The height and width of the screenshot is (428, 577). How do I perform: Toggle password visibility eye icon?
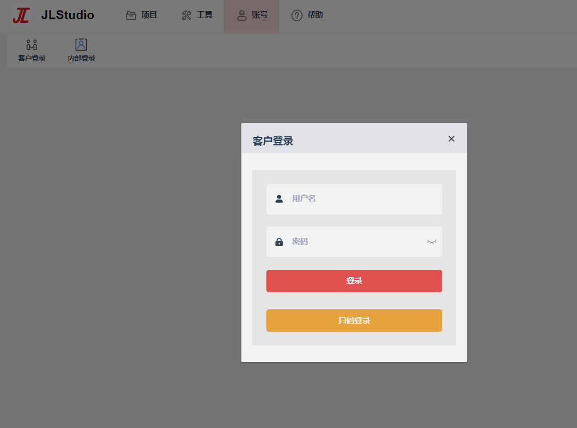pos(432,242)
